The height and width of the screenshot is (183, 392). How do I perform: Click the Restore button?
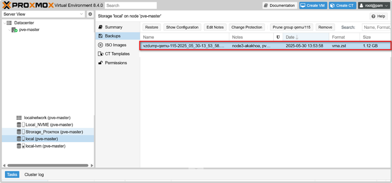tap(152, 27)
